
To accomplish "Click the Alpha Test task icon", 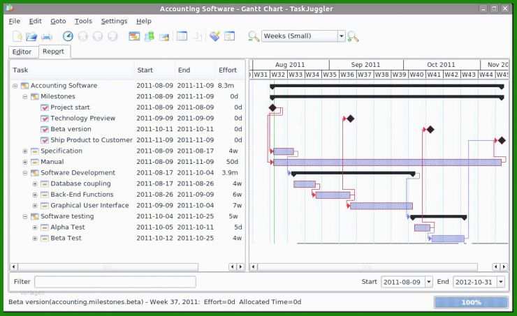I will pyautogui.click(x=45, y=227).
